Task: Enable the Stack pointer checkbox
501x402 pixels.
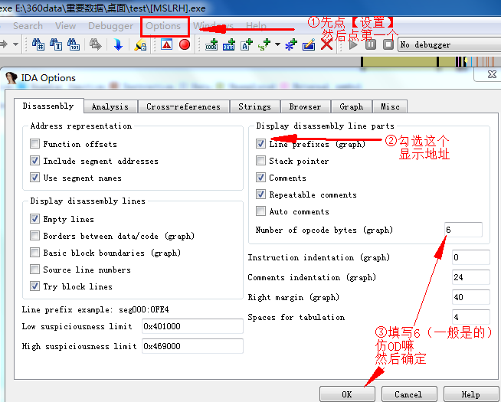Action: click(260, 161)
